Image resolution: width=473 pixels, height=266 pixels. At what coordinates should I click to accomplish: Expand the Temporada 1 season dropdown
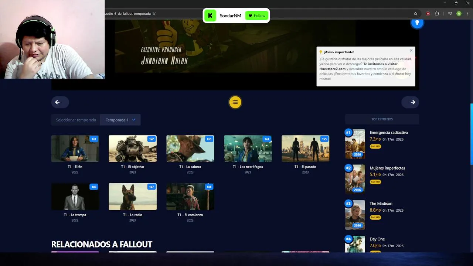tap(120, 120)
